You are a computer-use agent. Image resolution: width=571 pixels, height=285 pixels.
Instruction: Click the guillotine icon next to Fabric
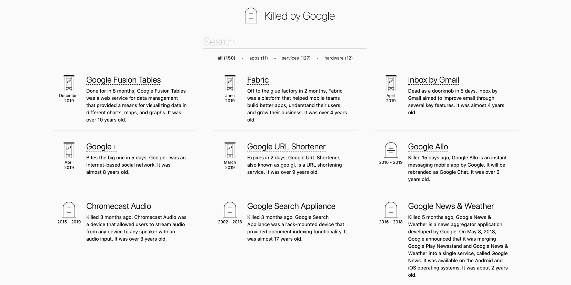(230, 83)
